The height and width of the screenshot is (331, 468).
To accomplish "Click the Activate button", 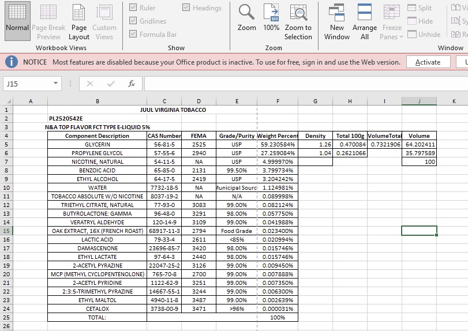I will (x=428, y=62).
